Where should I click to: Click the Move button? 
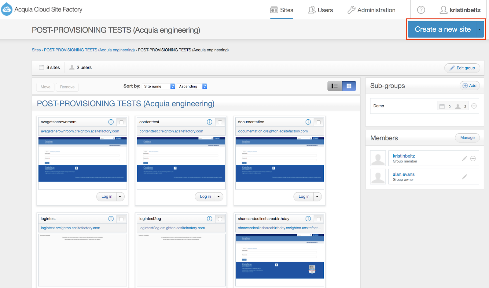pyautogui.click(x=46, y=87)
